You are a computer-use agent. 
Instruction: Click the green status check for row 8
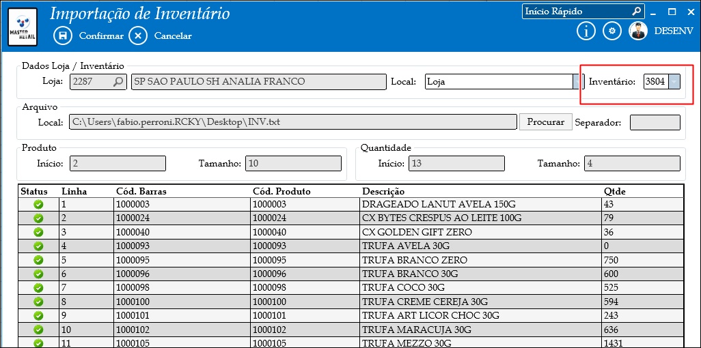click(x=39, y=302)
